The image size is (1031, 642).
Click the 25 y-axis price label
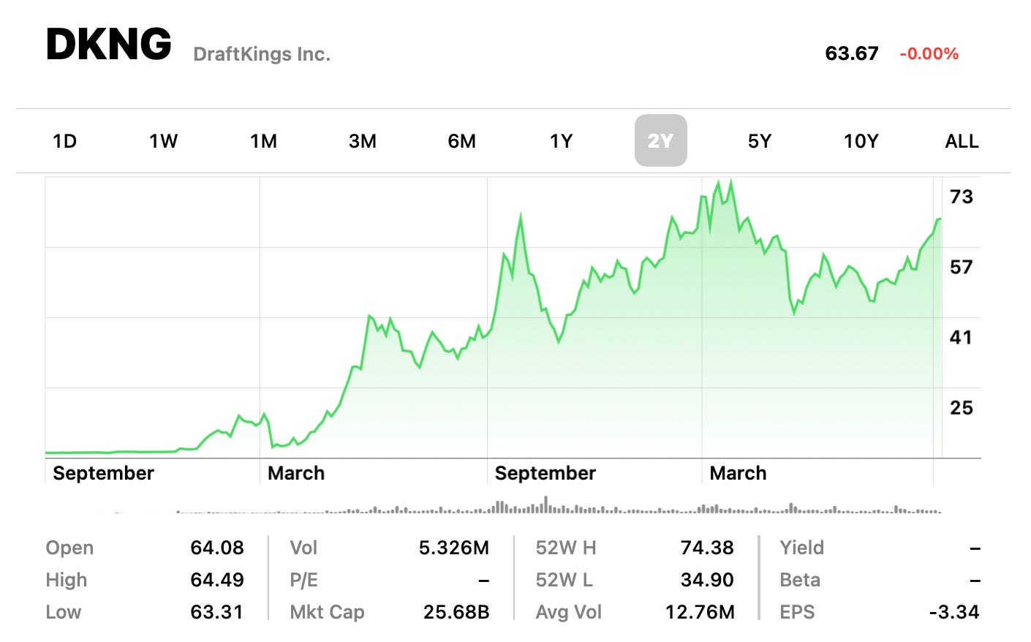click(962, 407)
